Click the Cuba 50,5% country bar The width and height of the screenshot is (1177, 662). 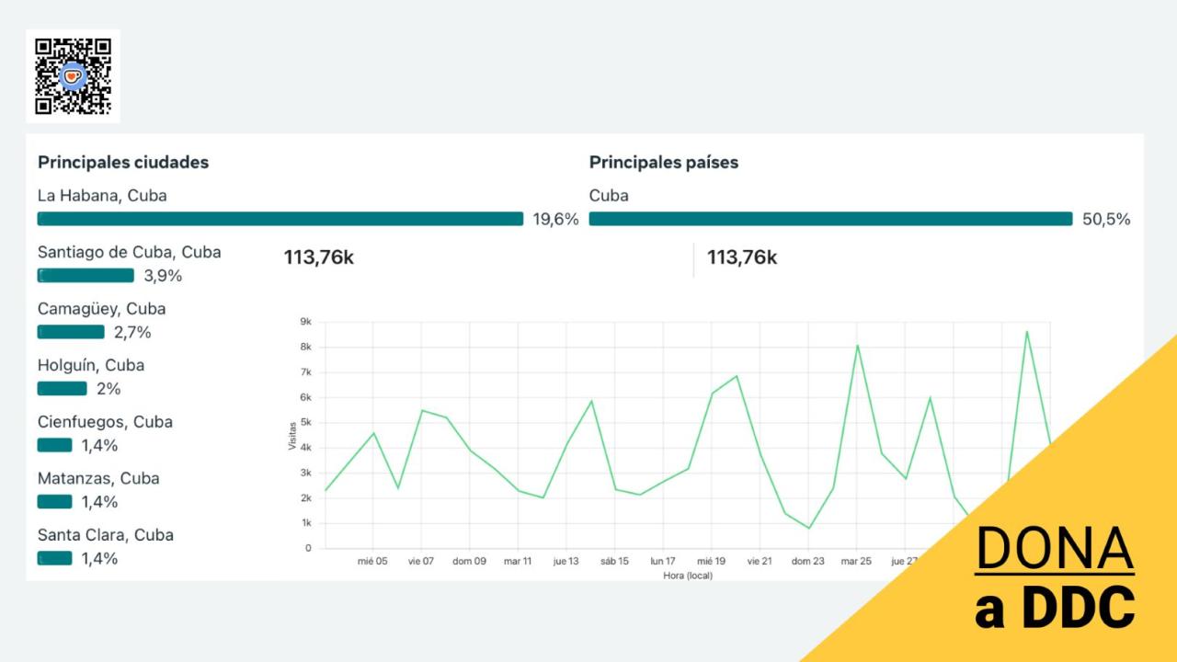click(x=831, y=219)
